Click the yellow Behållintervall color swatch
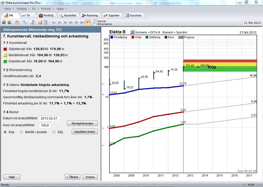 click(x=5, y=55)
